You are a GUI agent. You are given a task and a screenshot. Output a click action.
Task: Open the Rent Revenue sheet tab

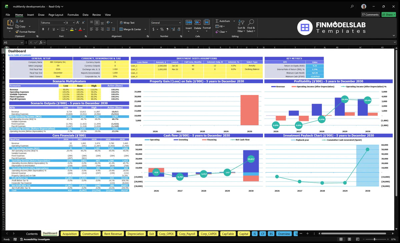[x=113, y=234]
